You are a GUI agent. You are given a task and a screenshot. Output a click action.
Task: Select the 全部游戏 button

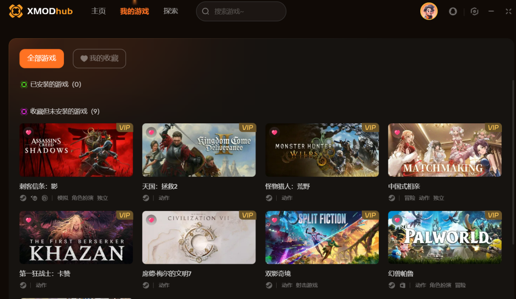coord(42,58)
